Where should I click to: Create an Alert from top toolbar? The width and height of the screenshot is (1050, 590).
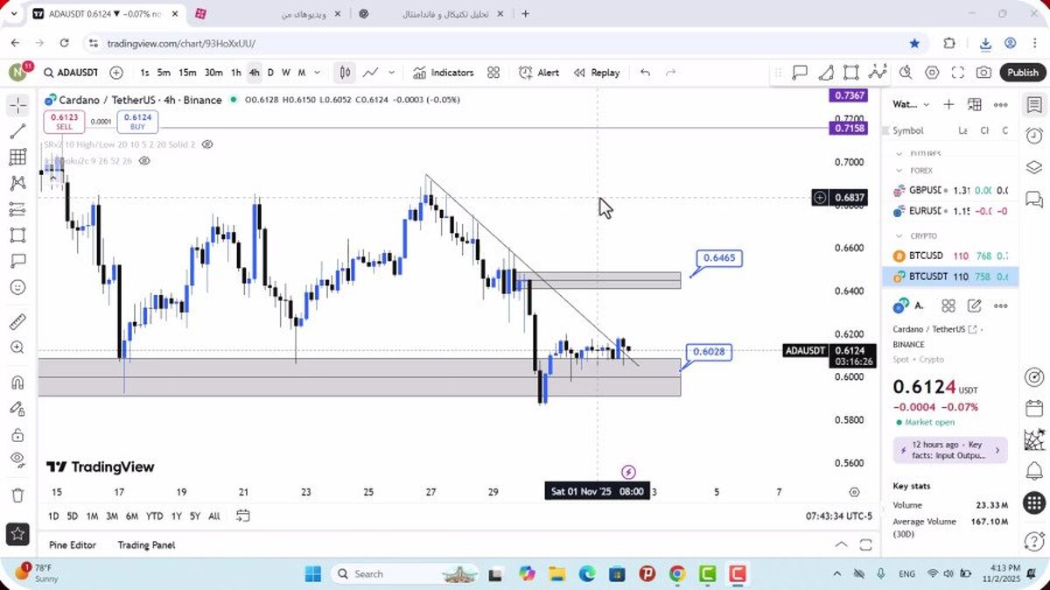click(x=539, y=73)
